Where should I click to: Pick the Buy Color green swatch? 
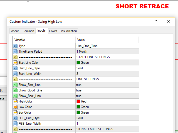click(78, 112)
